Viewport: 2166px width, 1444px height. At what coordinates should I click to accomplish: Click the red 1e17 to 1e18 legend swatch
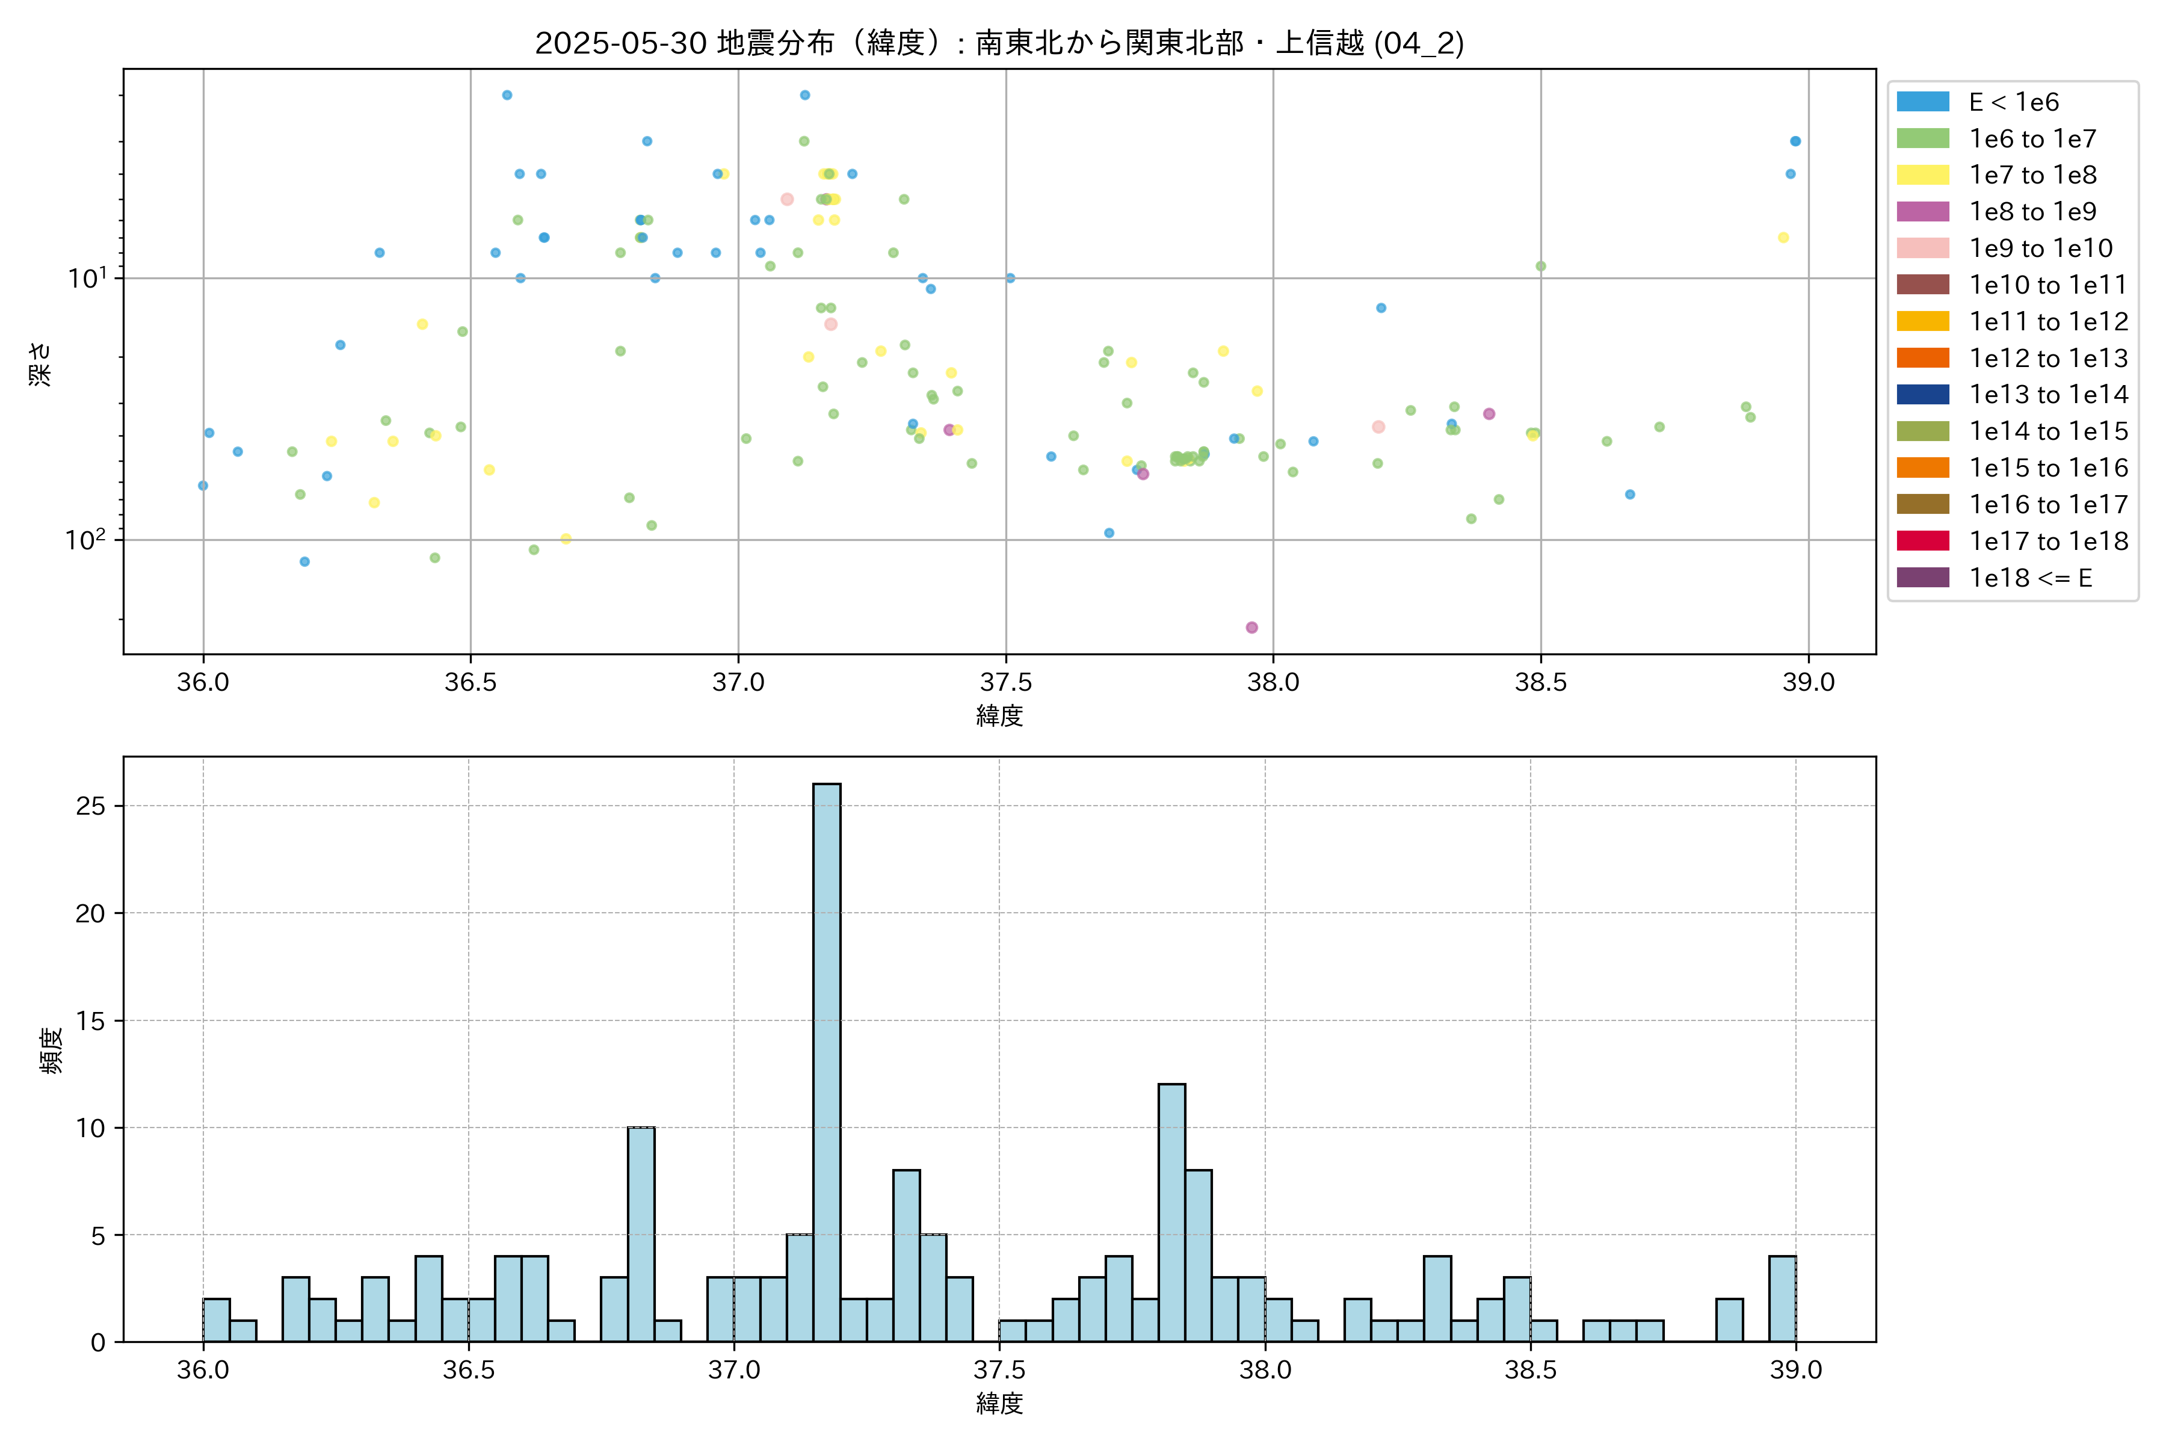tap(1923, 541)
